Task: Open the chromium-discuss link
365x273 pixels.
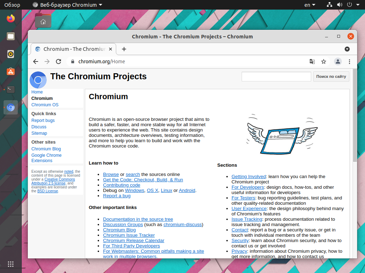Action: (182, 225)
